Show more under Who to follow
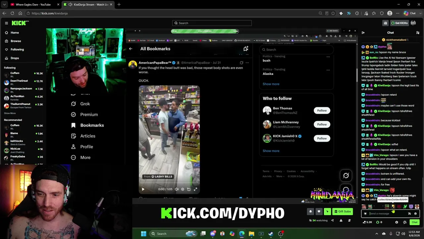424x239 pixels. pyautogui.click(x=271, y=151)
